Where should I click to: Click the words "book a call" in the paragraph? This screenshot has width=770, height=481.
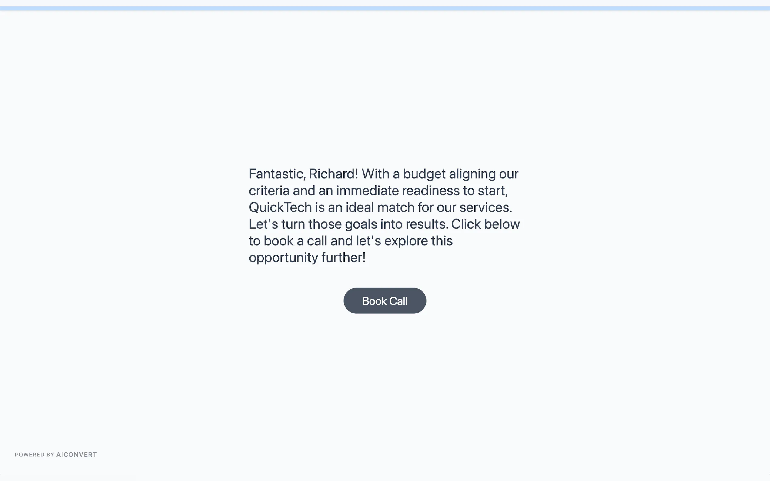295,241
